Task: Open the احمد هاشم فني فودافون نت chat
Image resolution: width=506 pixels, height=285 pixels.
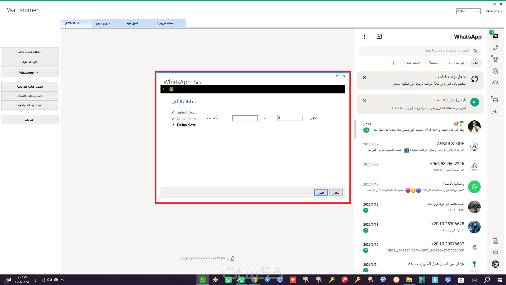Action: point(420,207)
